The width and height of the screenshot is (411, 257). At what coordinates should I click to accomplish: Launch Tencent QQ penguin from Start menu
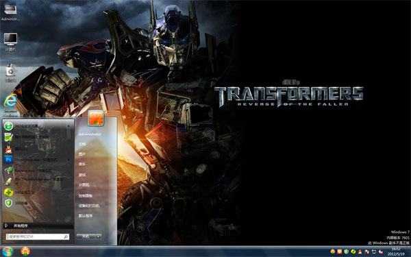37,149
